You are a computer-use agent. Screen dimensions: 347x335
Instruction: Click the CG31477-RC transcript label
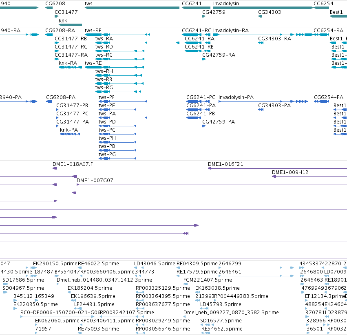tap(71, 47)
